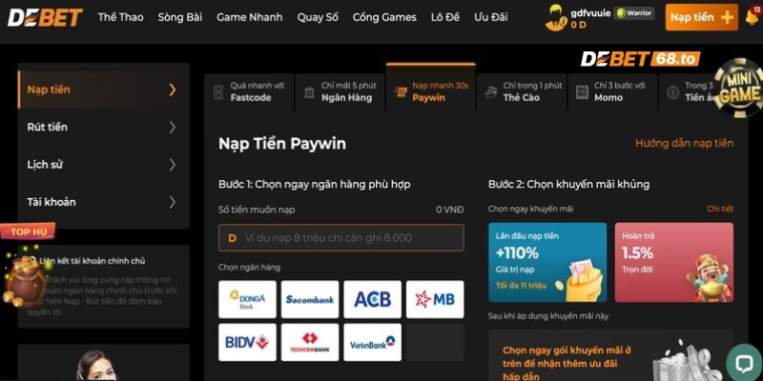Screen dimensions: 763x381
Task: Select the Techcombank logo
Action: click(x=310, y=342)
